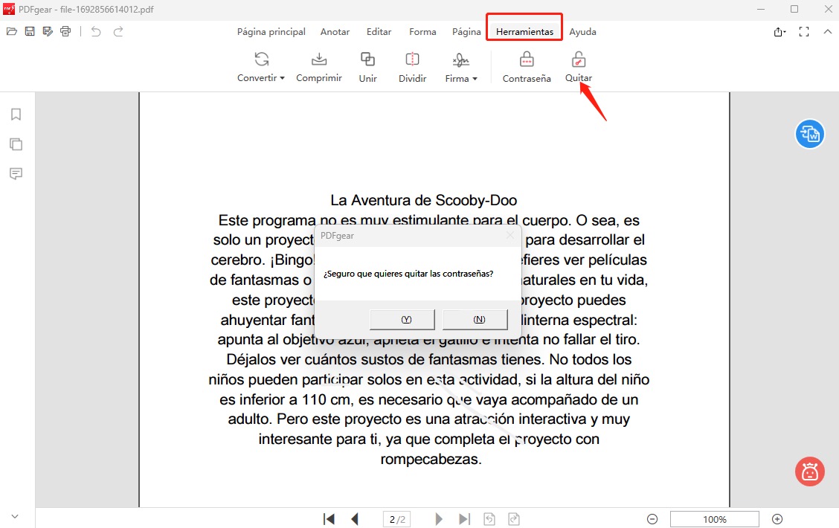Image resolution: width=839 pixels, height=528 pixels.
Task: Confirm password removal with the (Y) button
Action: 402,318
